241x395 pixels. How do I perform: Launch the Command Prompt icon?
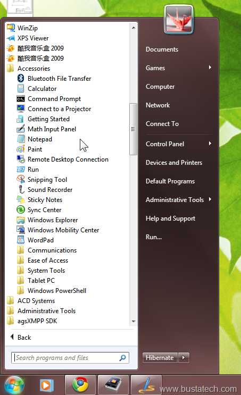21,99
